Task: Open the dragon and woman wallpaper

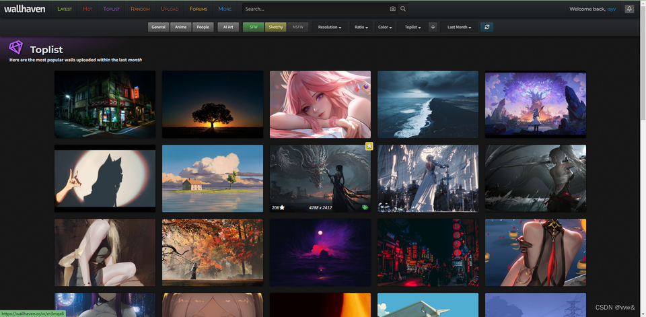Action: pyautogui.click(x=320, y=178)
